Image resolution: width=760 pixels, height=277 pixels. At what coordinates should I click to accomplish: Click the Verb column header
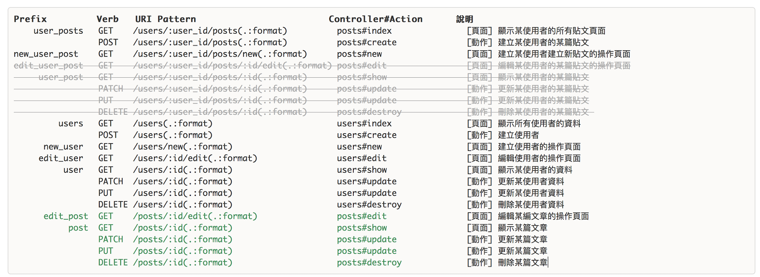(x=107, y=19)
